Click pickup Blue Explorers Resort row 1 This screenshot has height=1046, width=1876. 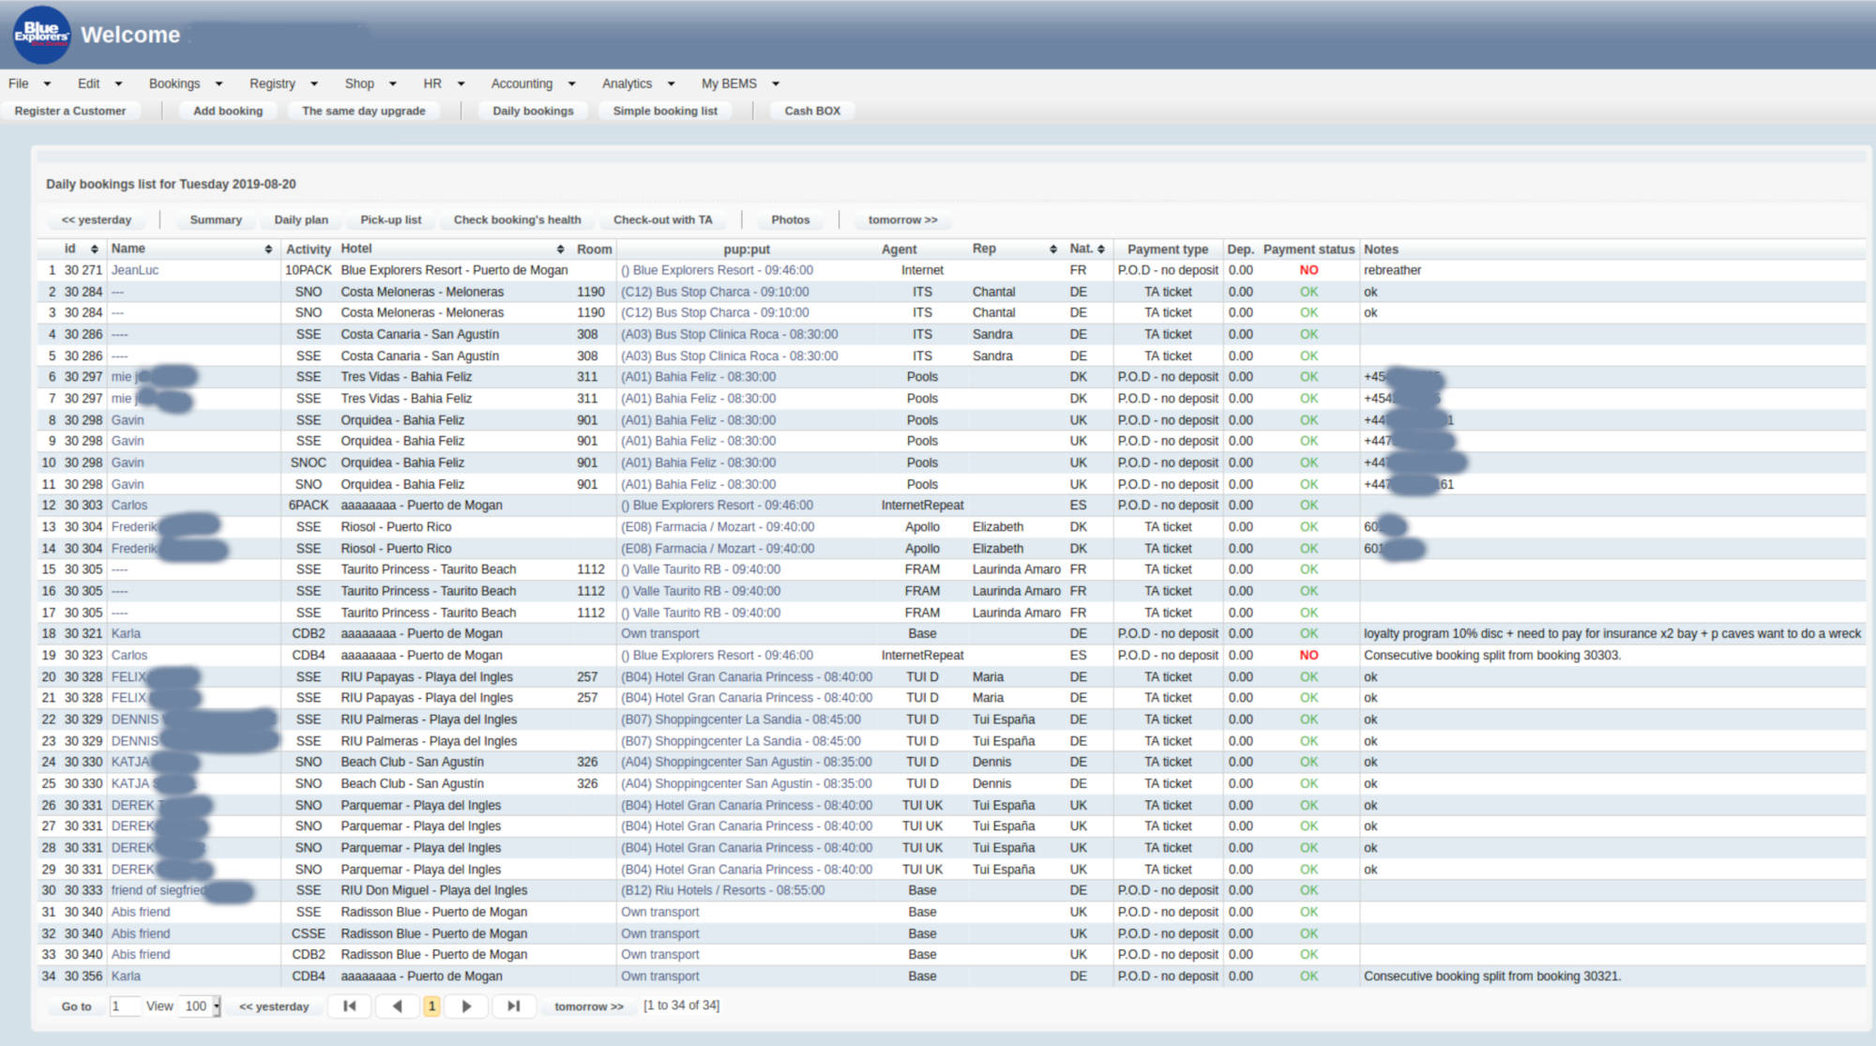(717, 270)
